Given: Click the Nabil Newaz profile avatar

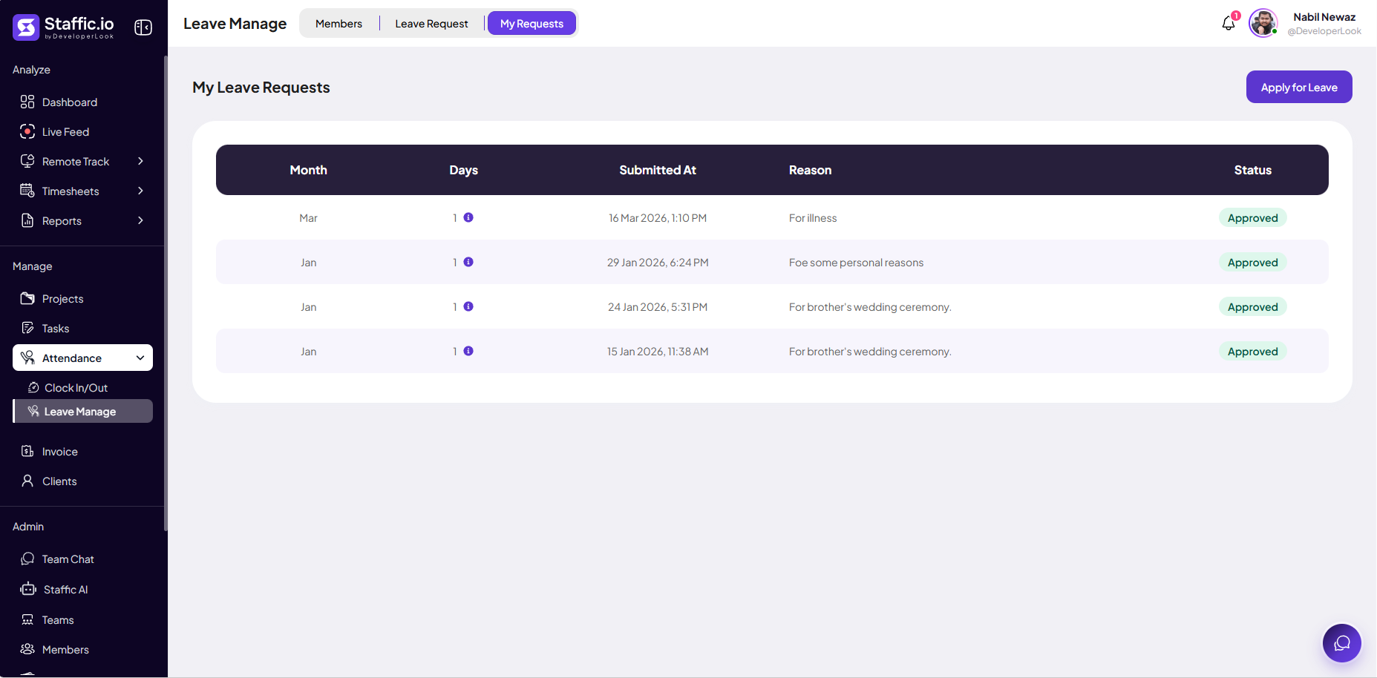Looking at the screenshot, I should (x=1263, y=23).
